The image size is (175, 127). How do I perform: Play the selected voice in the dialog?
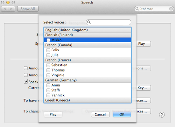[53, 114]
